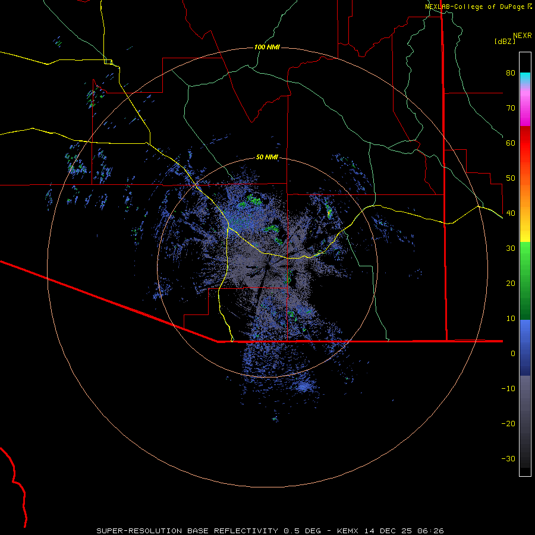Click the -30 value on the reflectivity scale
The width and height of the screenshot is (535, 535).
pyautogui.click(x=508, y=459)
